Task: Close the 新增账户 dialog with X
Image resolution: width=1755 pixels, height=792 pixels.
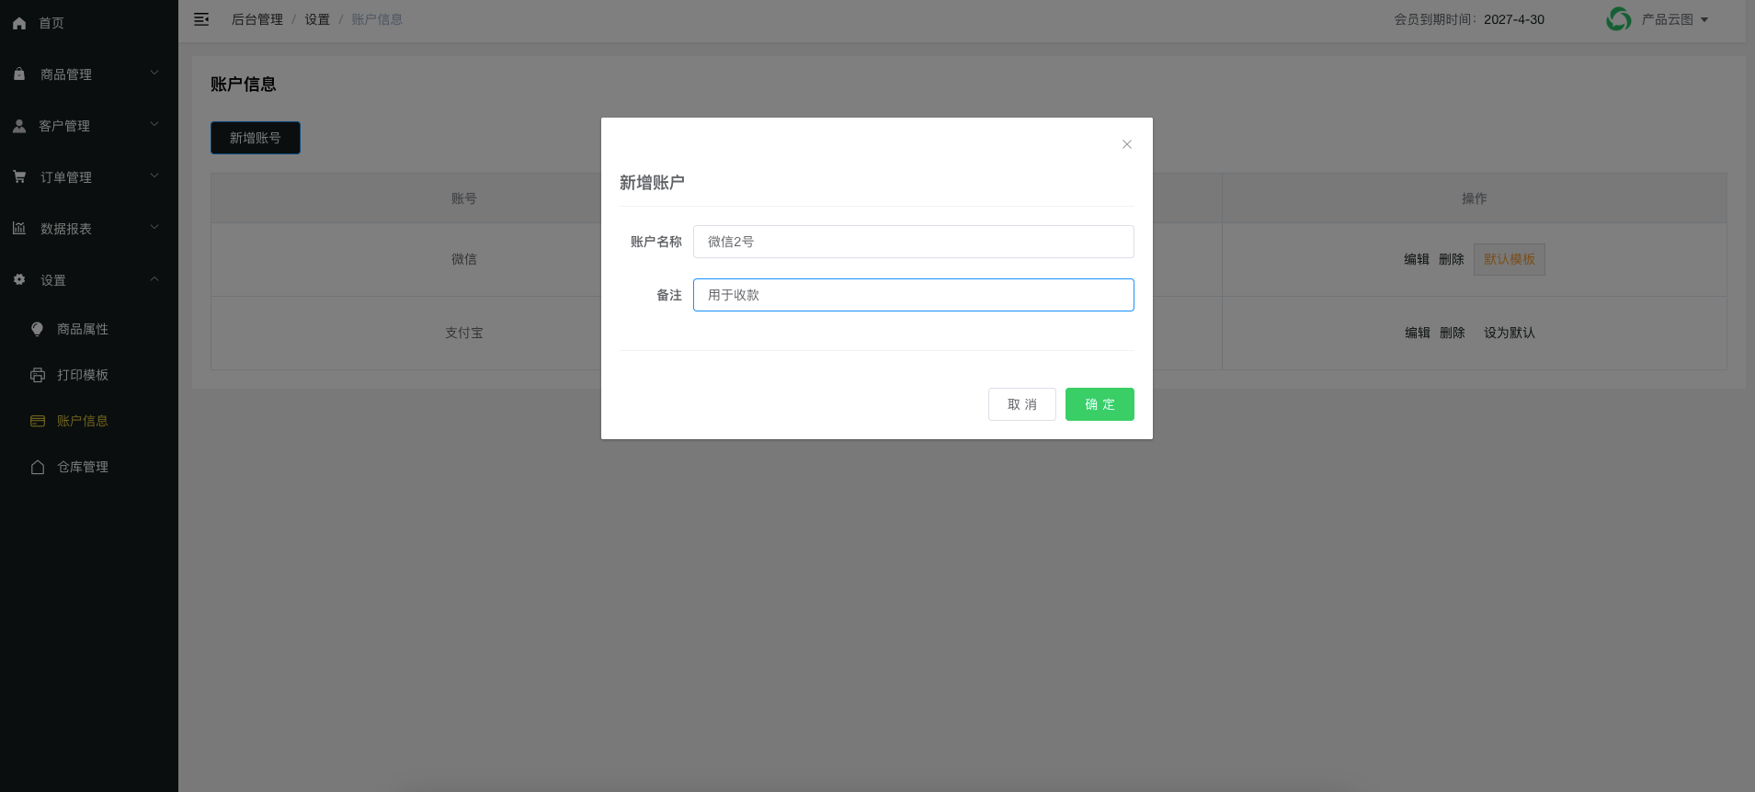Action: (x=1127, y=144)
